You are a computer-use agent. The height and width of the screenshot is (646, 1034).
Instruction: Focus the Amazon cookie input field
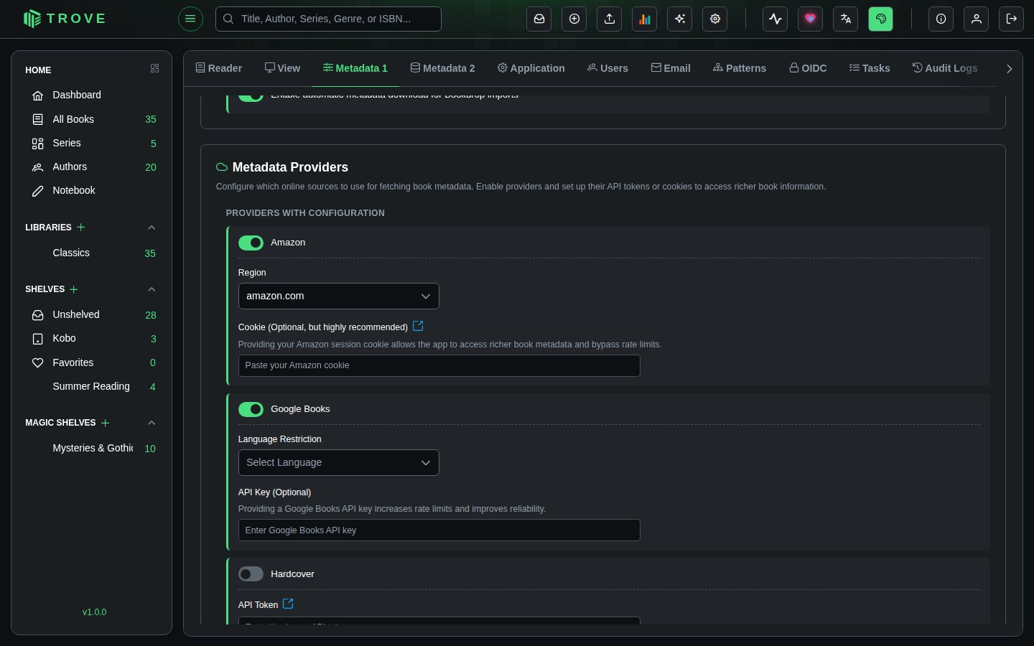(x=439, y=365)
